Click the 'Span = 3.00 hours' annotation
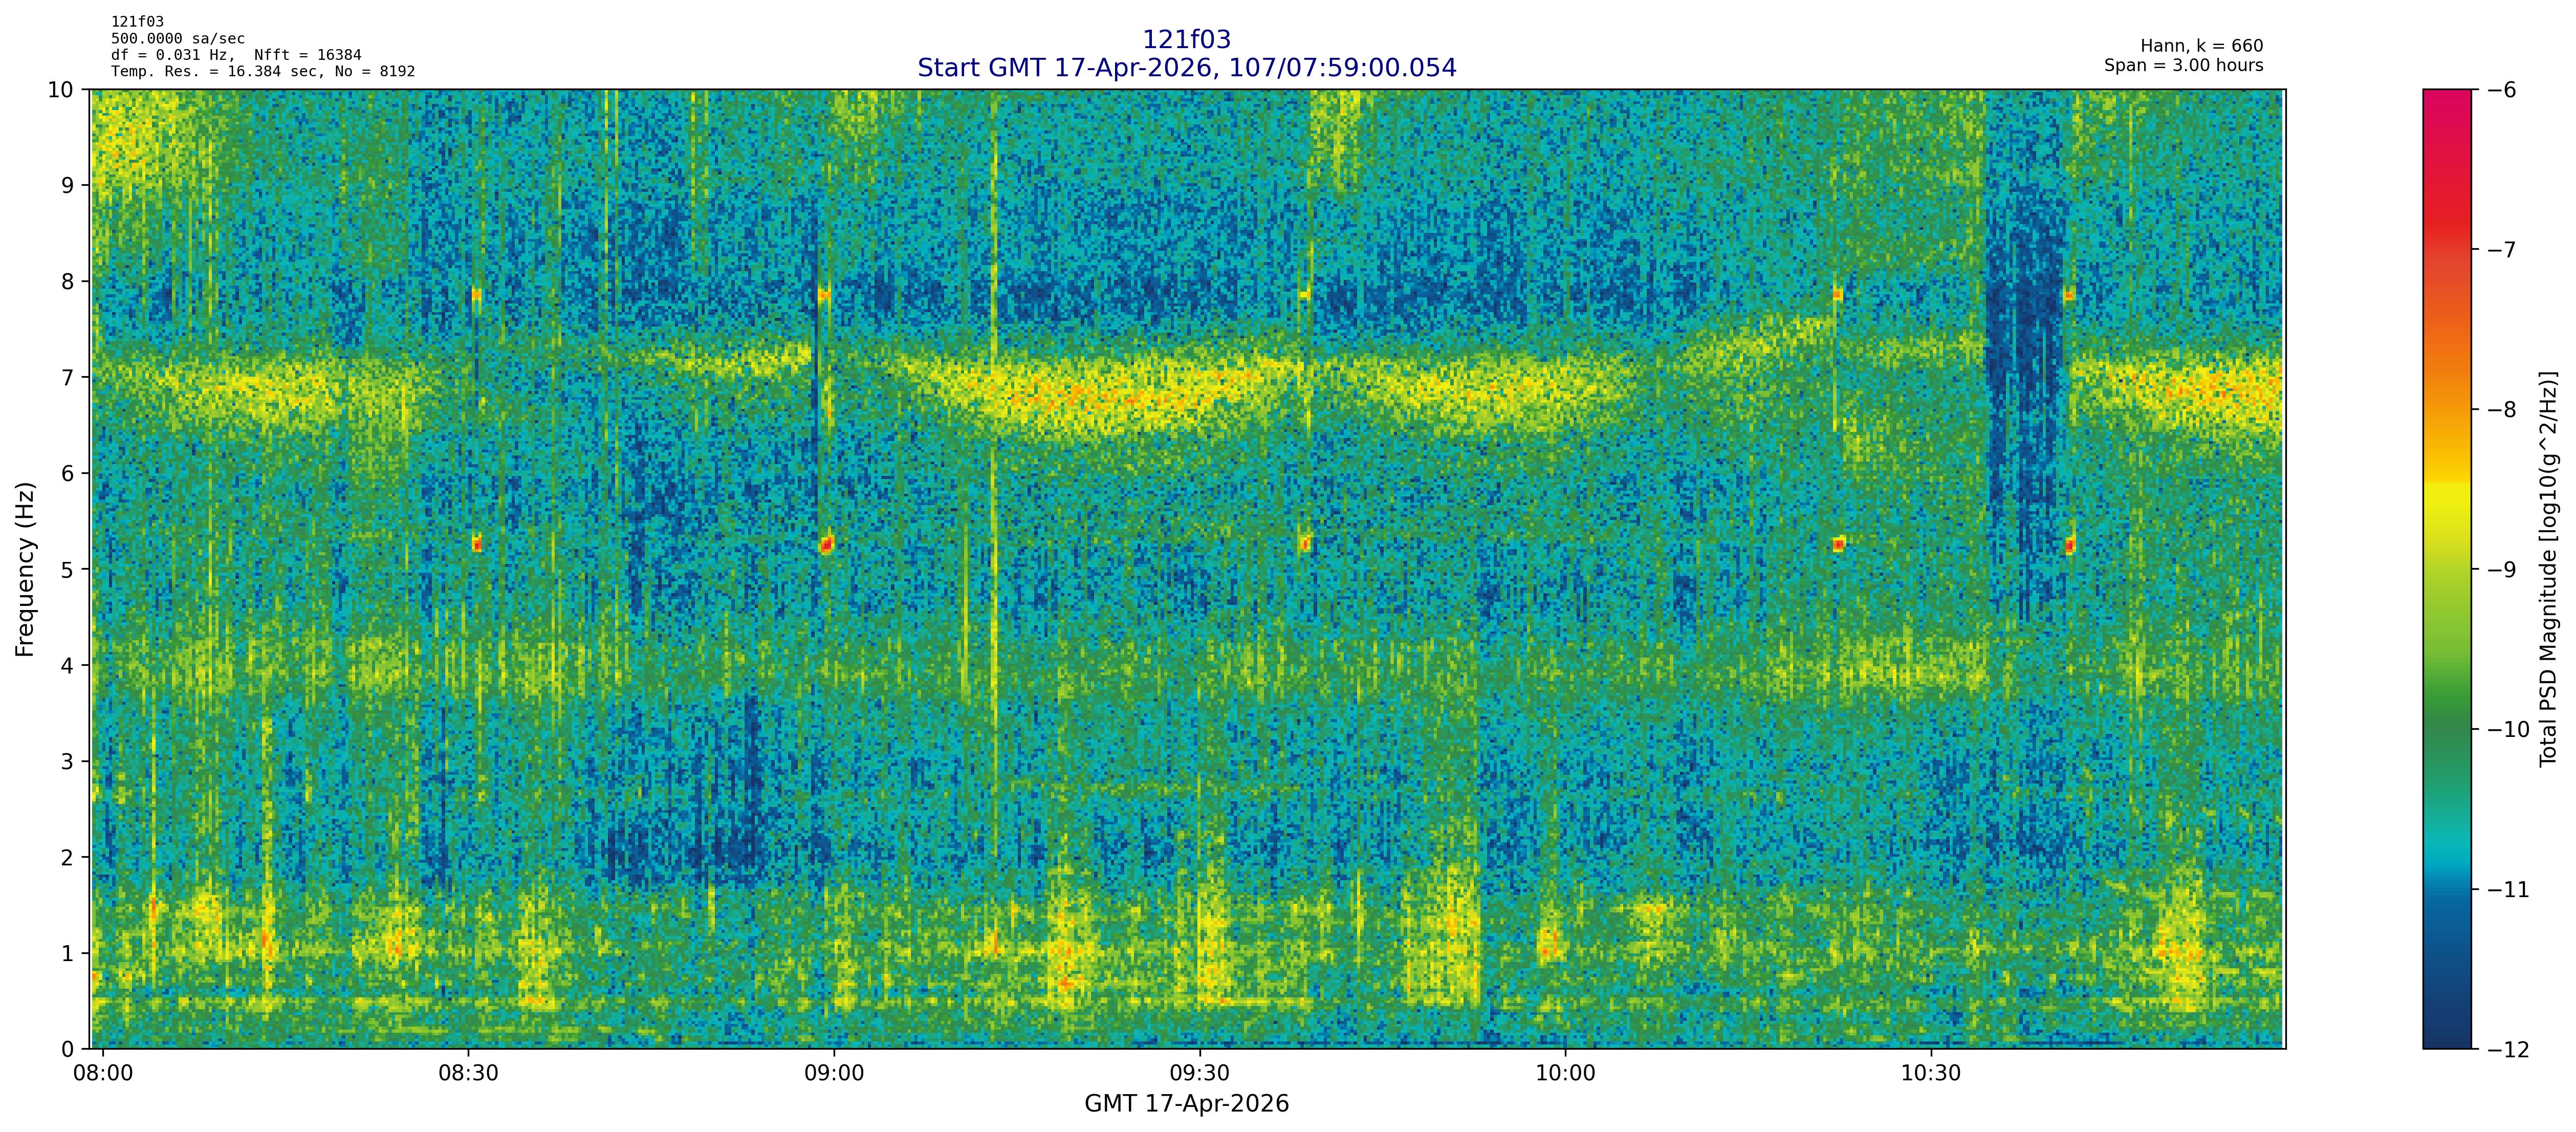 (x=2183, y=66)
